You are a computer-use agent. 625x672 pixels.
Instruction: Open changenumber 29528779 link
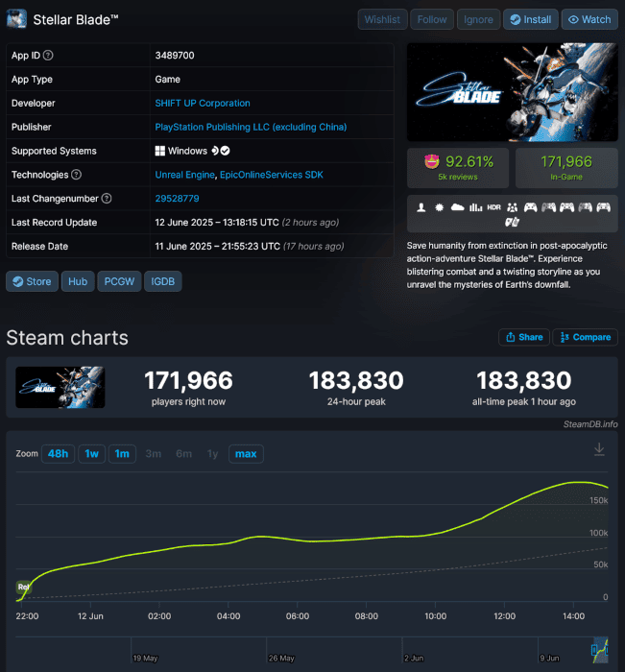(177, 199)
